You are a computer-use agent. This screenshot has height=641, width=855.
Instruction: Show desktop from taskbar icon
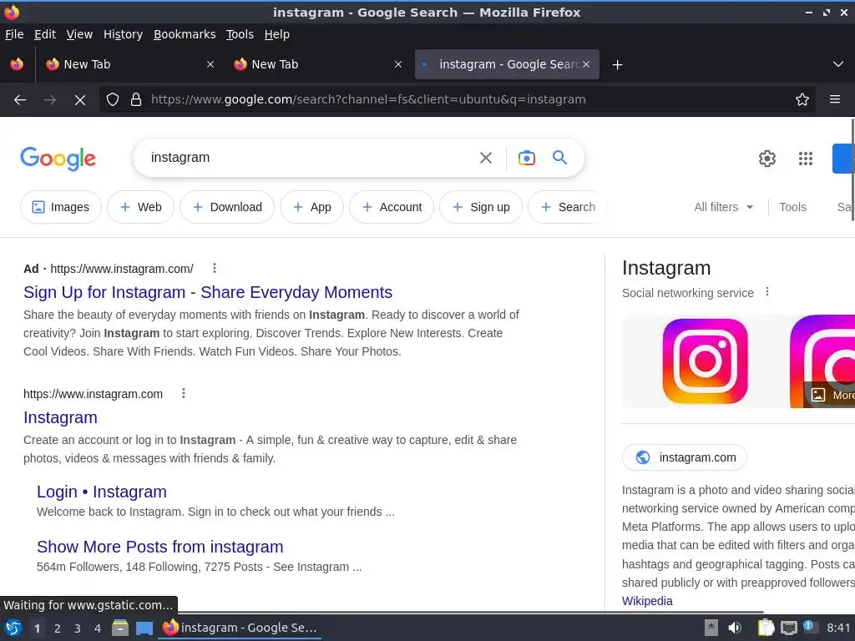(144, 628)
